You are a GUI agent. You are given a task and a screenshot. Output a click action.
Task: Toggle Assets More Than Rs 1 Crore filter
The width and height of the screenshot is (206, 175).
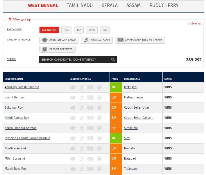[140, 40]
